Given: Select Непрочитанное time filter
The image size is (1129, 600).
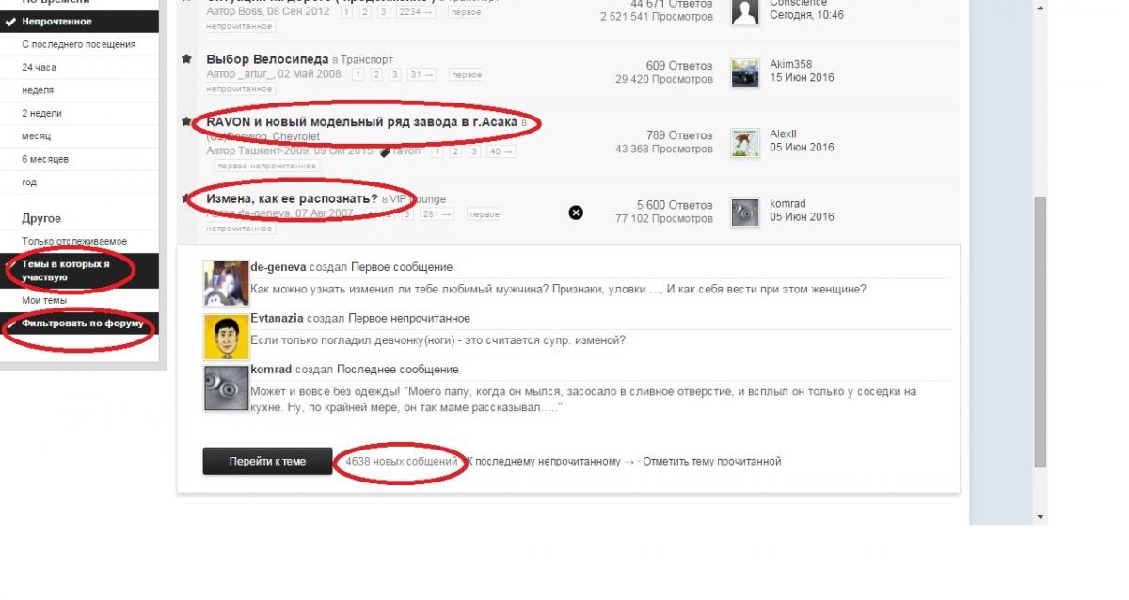Looking at the screenshot, I should pos(79,21).
